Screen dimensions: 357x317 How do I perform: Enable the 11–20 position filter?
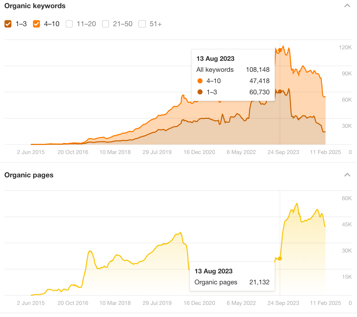[x=69, y=24]
